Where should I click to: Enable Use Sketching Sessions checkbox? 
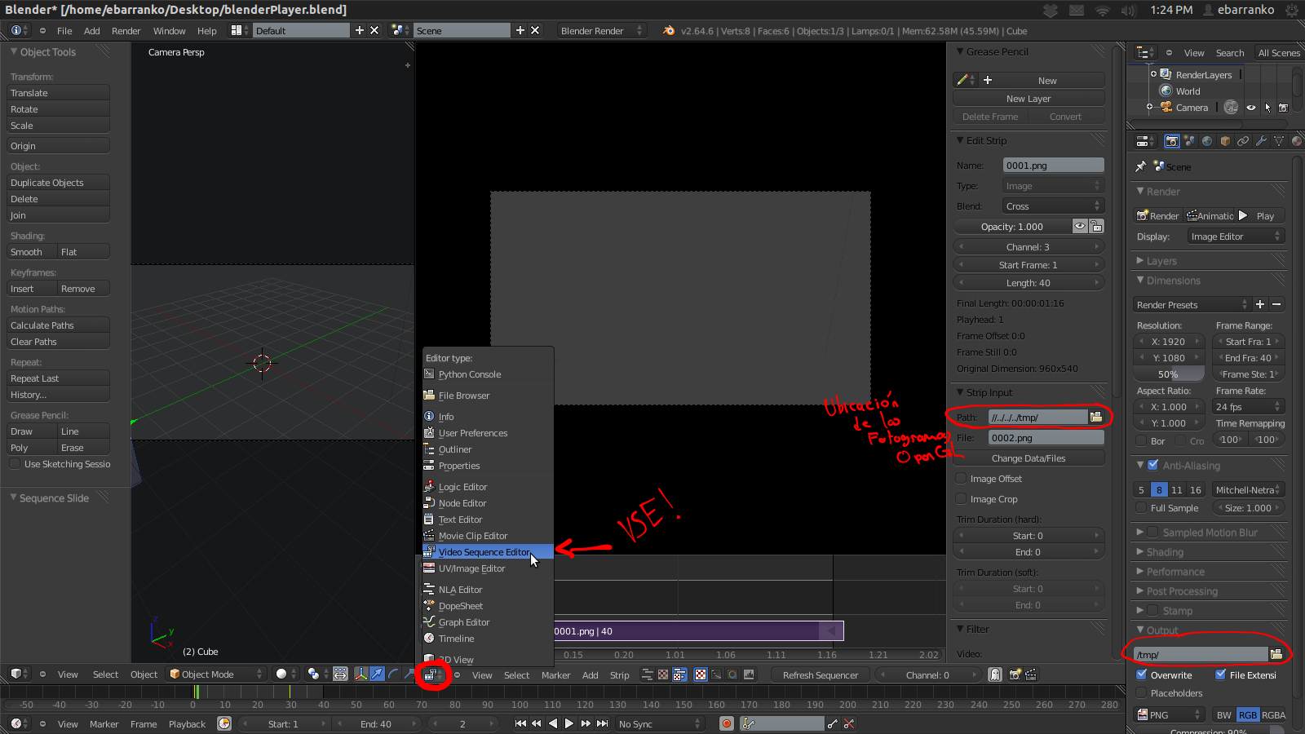[x=15, y=464]
